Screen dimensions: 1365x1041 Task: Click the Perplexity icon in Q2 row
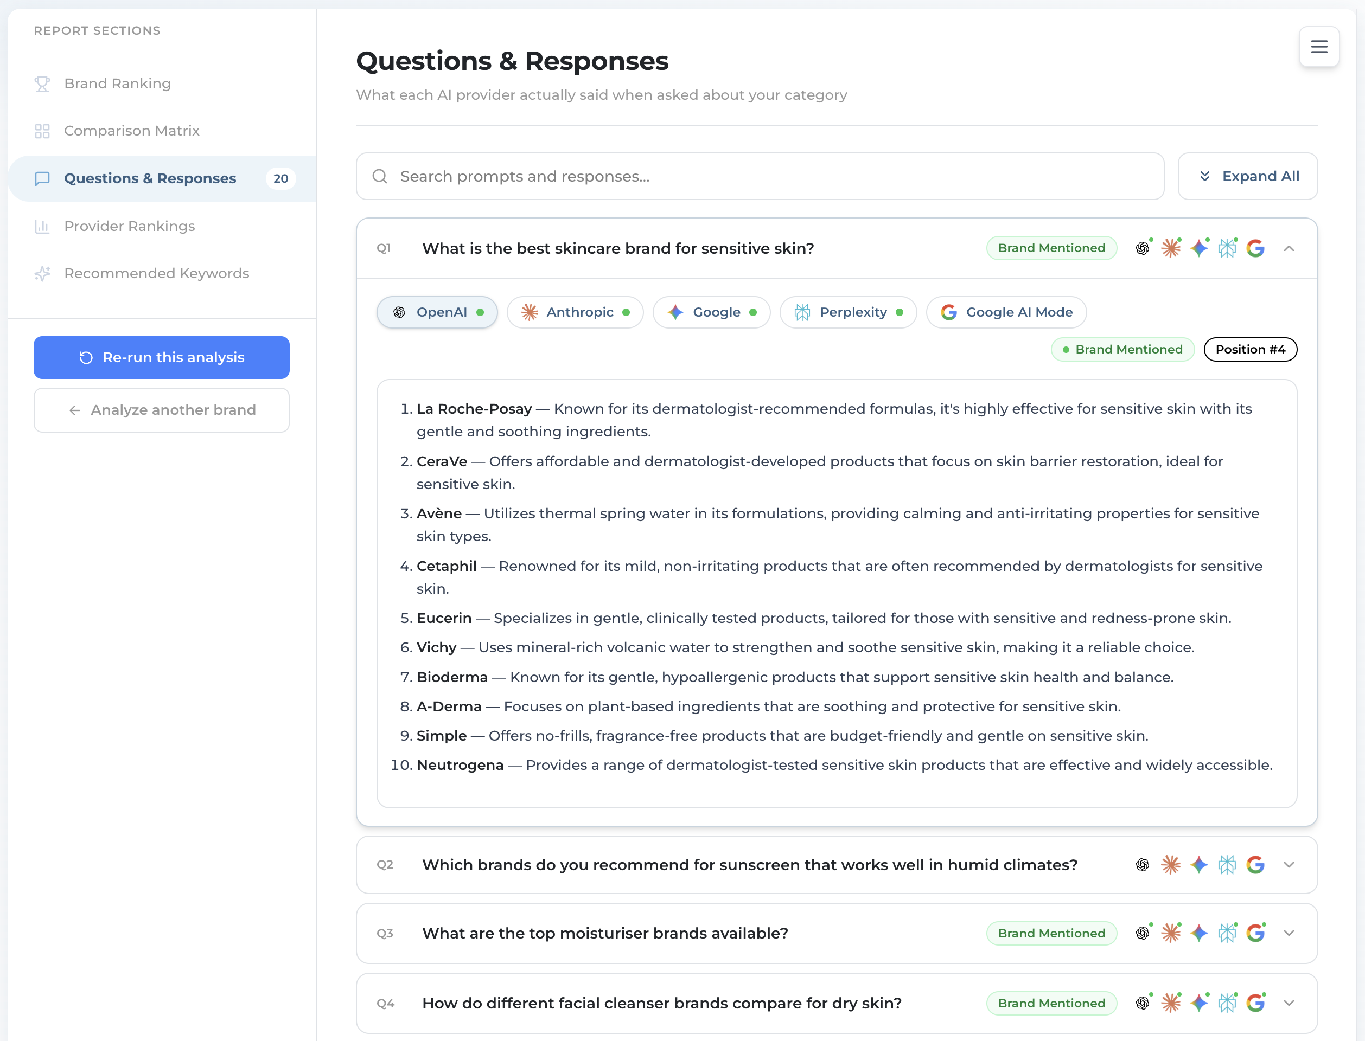pyautogui.click(x=1227, y=865)
